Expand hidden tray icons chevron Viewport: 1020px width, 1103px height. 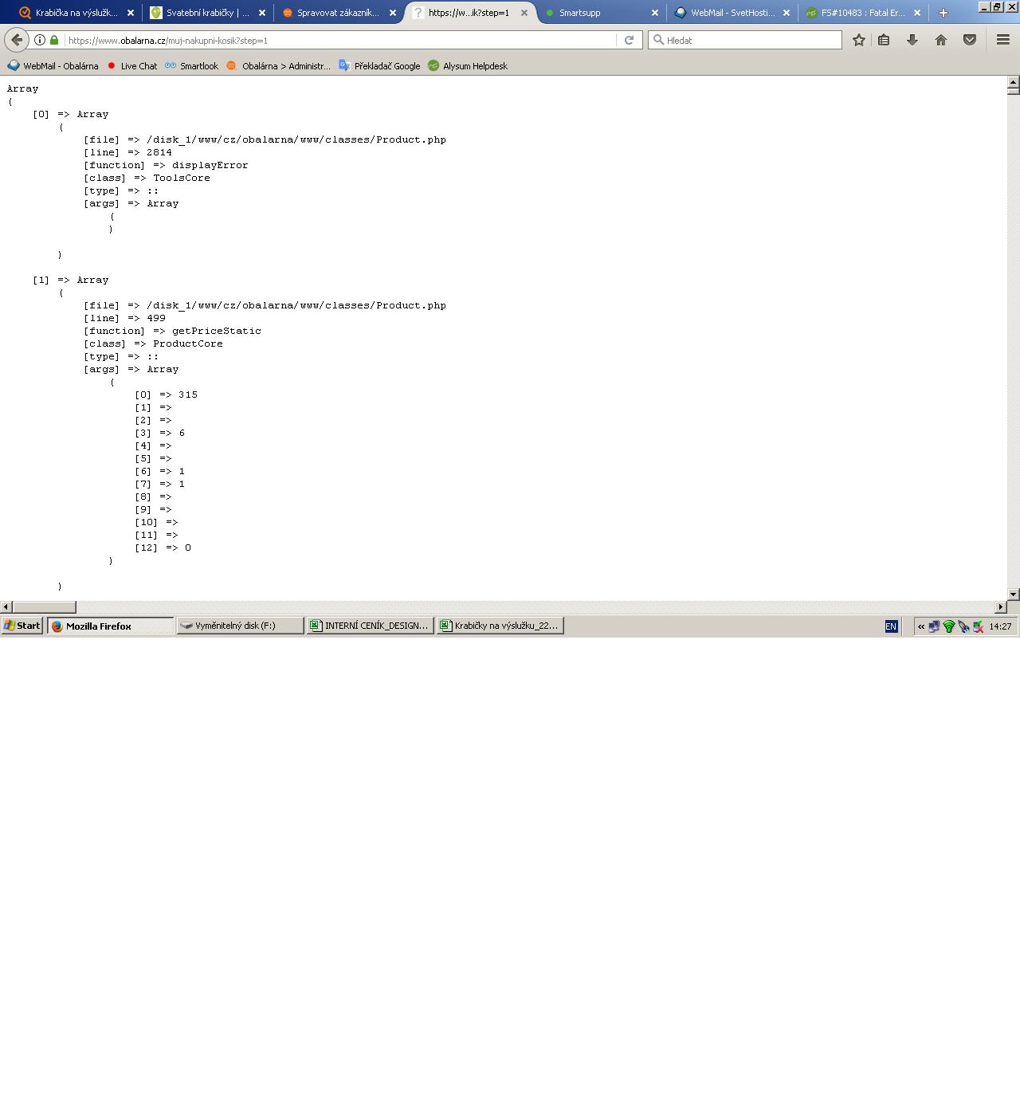pos(921,626)
